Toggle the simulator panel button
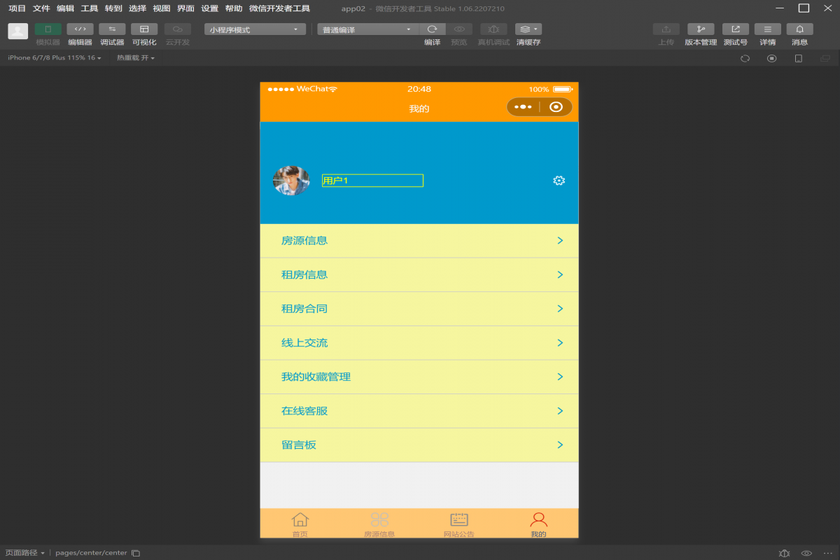The width and height of the screenshot is (840, 560). pos(48,29)
